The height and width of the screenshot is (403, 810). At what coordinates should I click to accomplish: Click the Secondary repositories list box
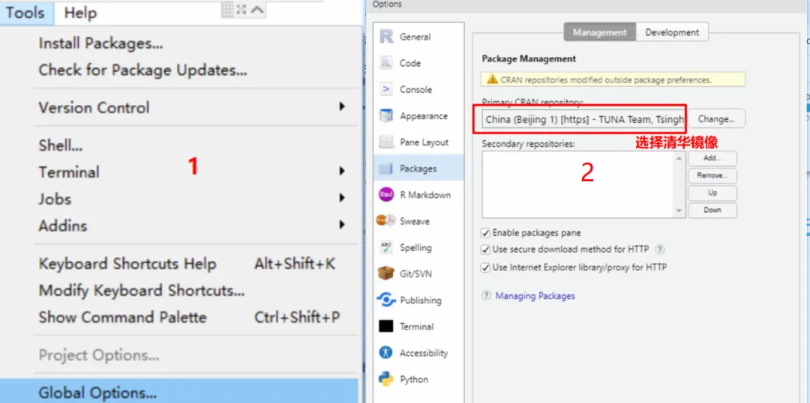[583, 184]
